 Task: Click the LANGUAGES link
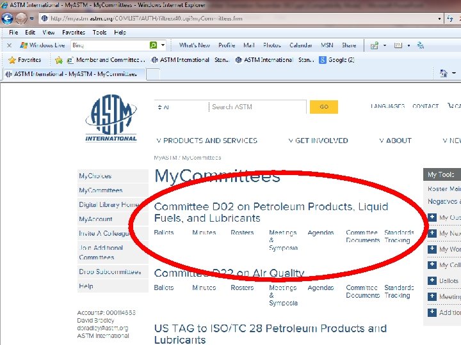387,106
